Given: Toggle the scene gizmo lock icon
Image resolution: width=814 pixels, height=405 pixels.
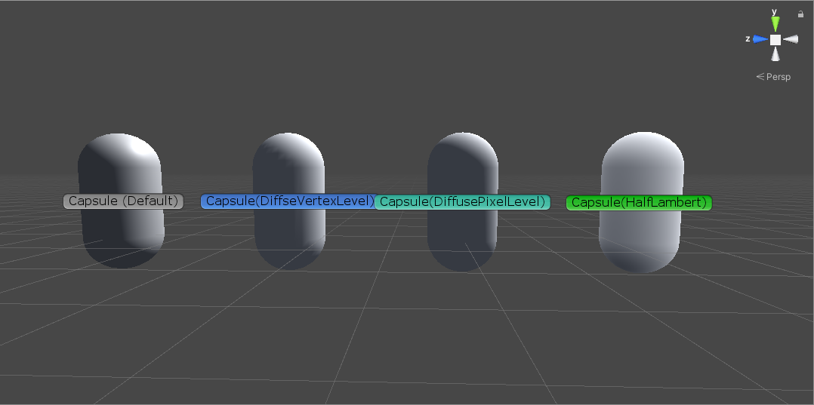Looking at the screenshot, I should coord(800,14).
